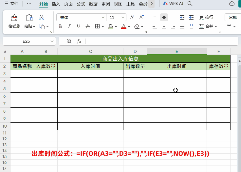Click the Clear eraser icon
This screenshot has height=172, width=241.
click(x=137, y=26)
